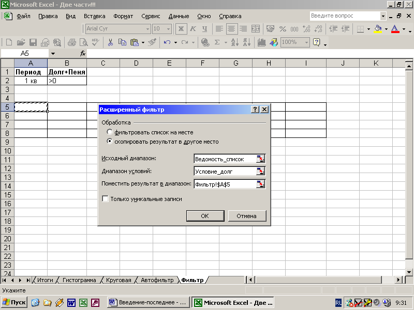Image resolution: width=414 pixels, height=310 pixels.
Task: Open Name Box dropdown arrow
Action: 53,54
